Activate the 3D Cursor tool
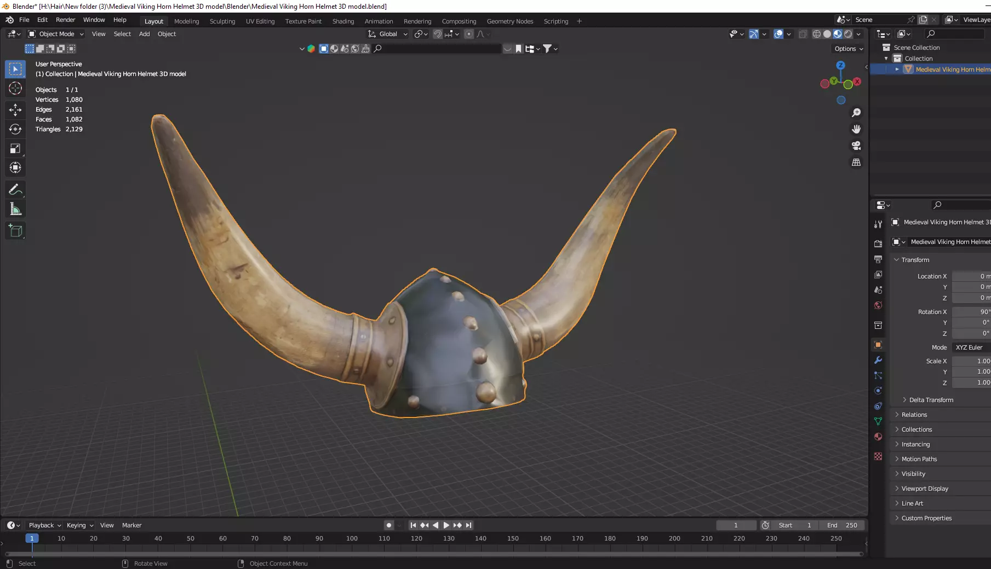Screen dimensions: 991x569 coord(15,88)
